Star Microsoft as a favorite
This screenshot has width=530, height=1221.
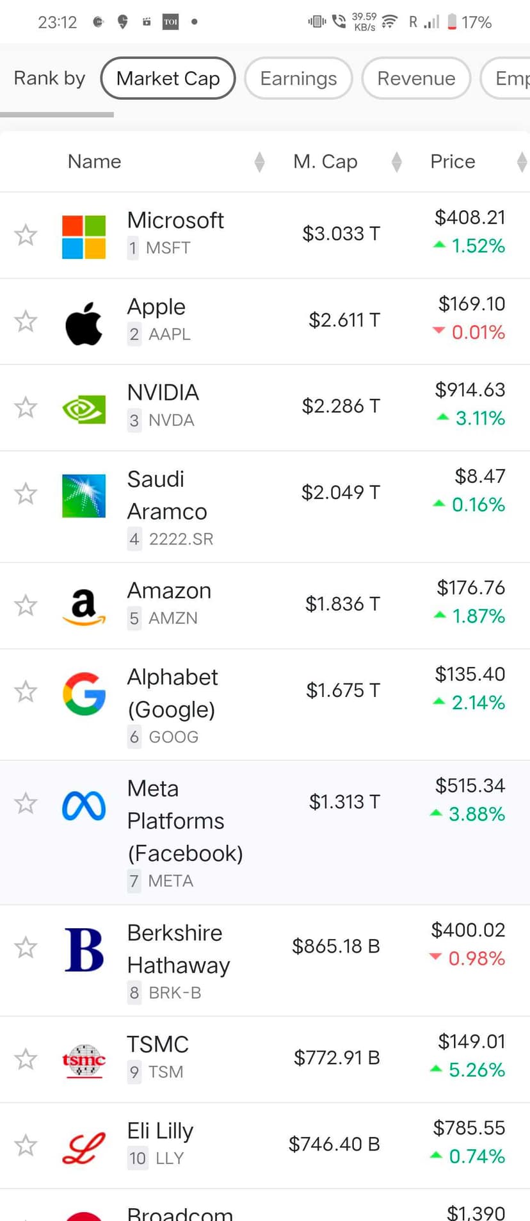[26, 235]
